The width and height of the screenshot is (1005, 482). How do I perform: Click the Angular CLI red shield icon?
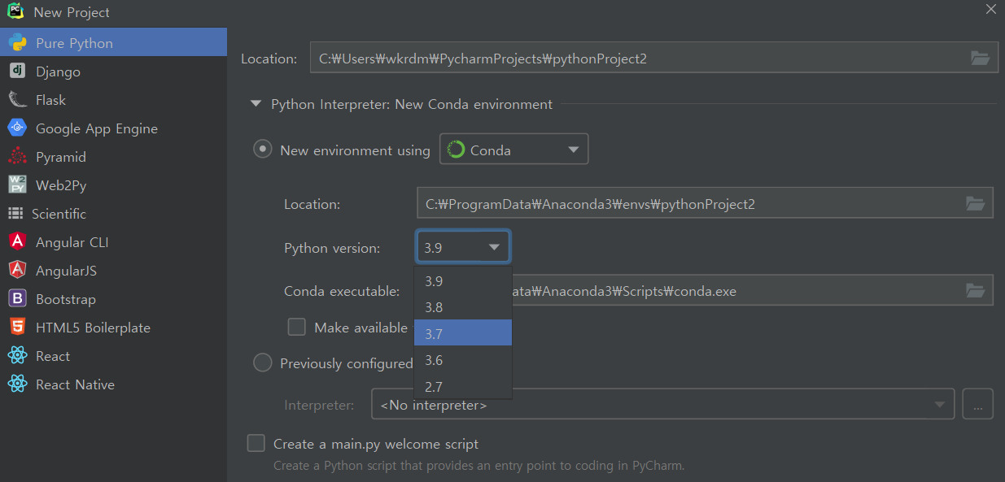16,242
